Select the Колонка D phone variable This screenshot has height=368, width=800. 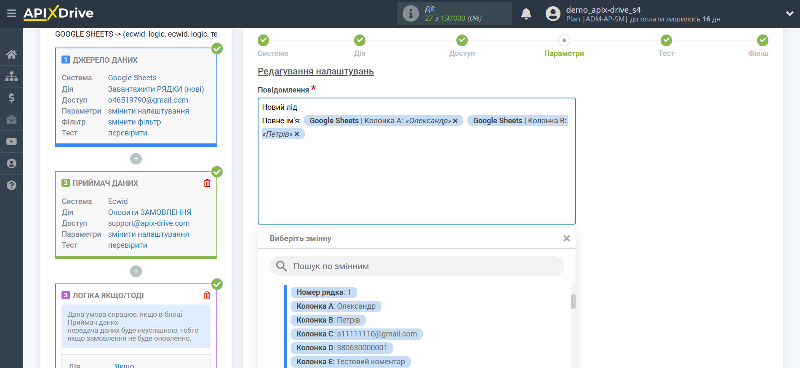[341, 348]
